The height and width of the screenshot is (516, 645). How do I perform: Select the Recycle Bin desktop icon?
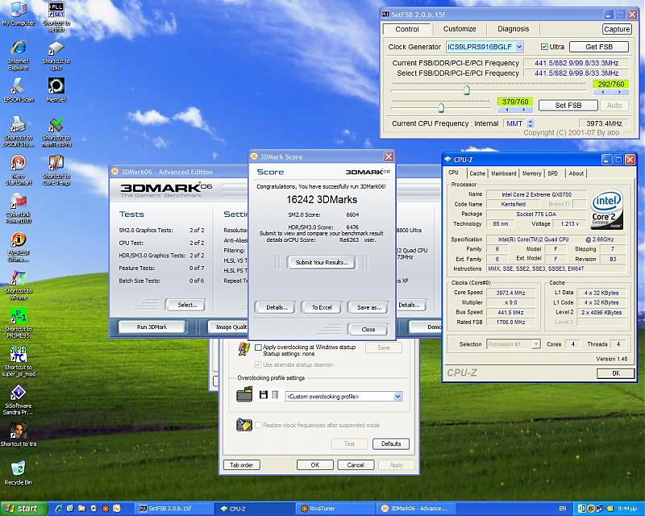point(18,472)
